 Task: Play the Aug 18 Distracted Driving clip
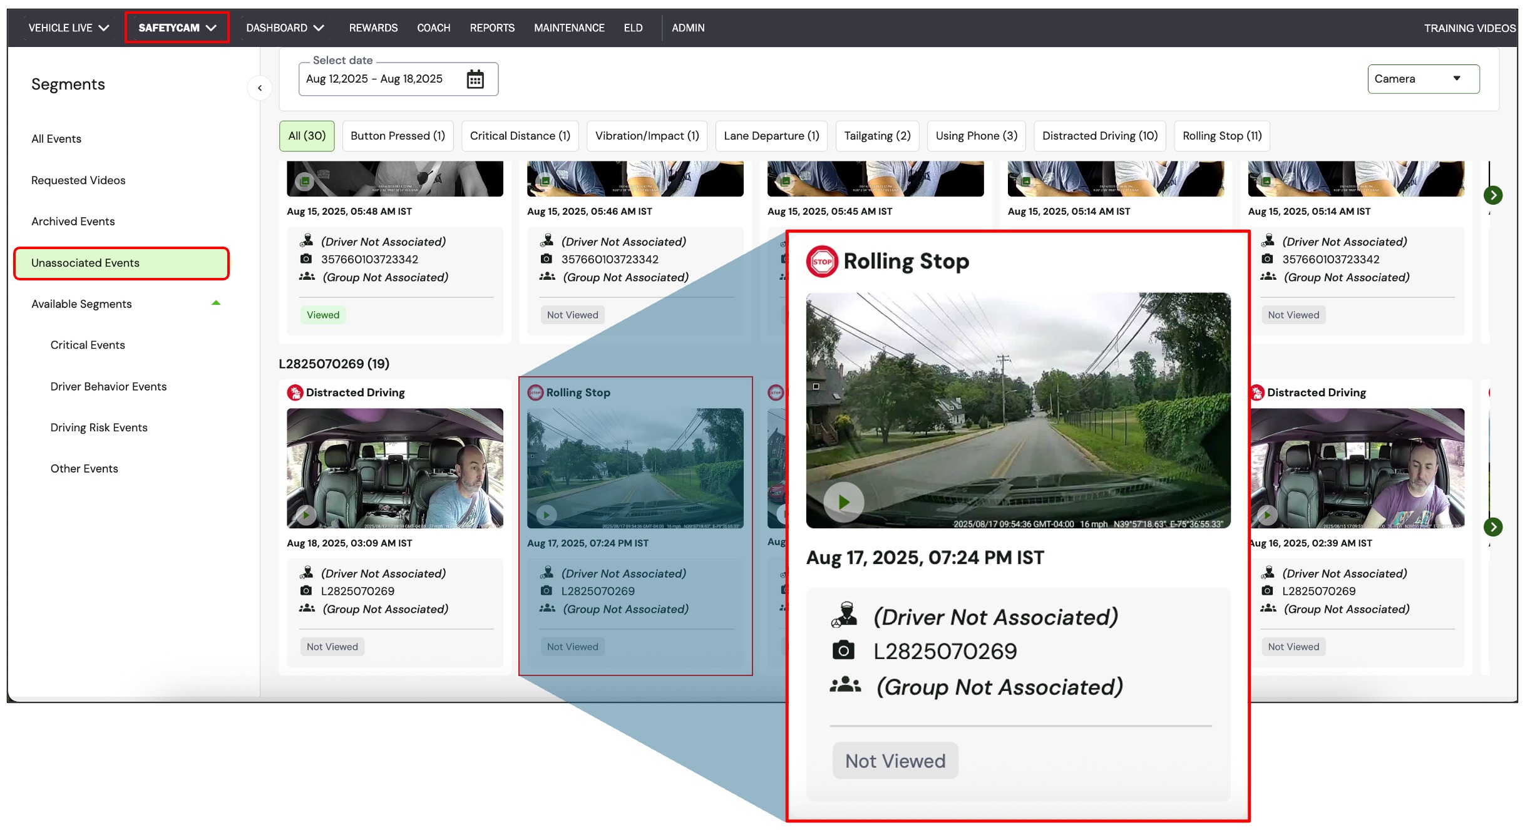306,515
